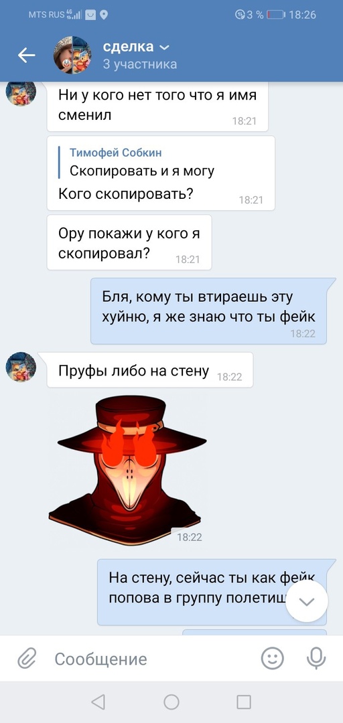Open quoted message from Тимофей Собкин
The width and height of the screenshot is (343, 723).
click(142, 162)
